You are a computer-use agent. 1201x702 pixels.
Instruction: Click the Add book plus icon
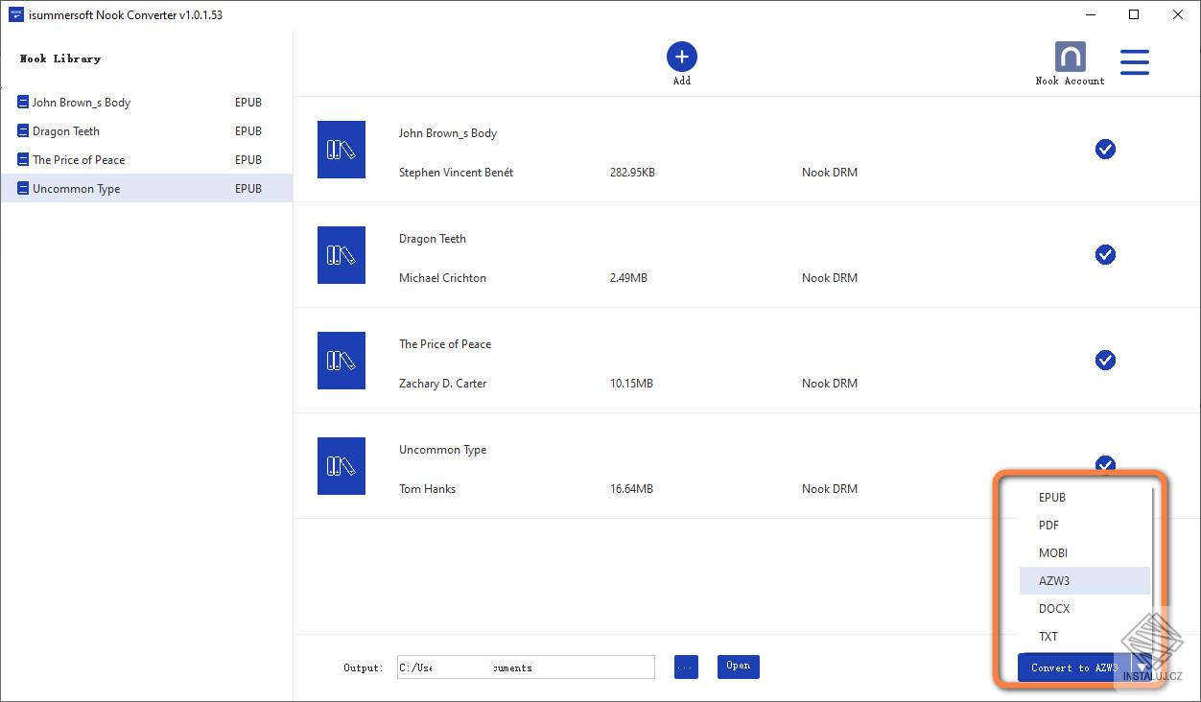click(x=682, y=57)
